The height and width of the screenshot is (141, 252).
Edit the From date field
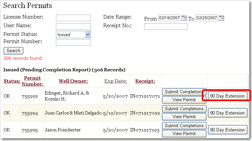(x=169, y=18)
